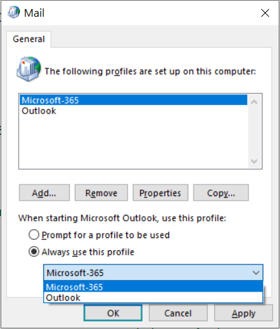Select Microsoft-365 in the profiles list
Viewport: 280px width, 329px height.
click(x=134, y=100)
